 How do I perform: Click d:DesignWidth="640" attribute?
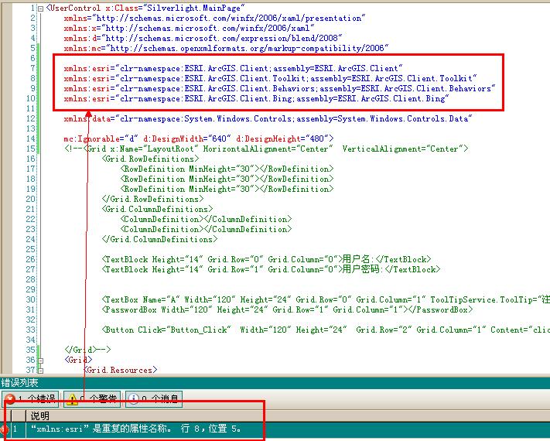coord(187,138)
